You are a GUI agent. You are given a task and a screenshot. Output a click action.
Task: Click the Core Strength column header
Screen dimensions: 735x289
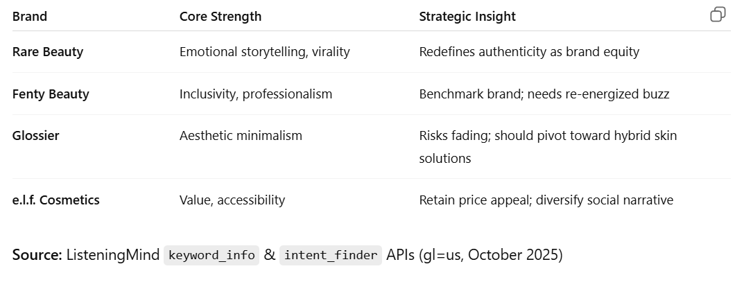click(x=220, y=17)
